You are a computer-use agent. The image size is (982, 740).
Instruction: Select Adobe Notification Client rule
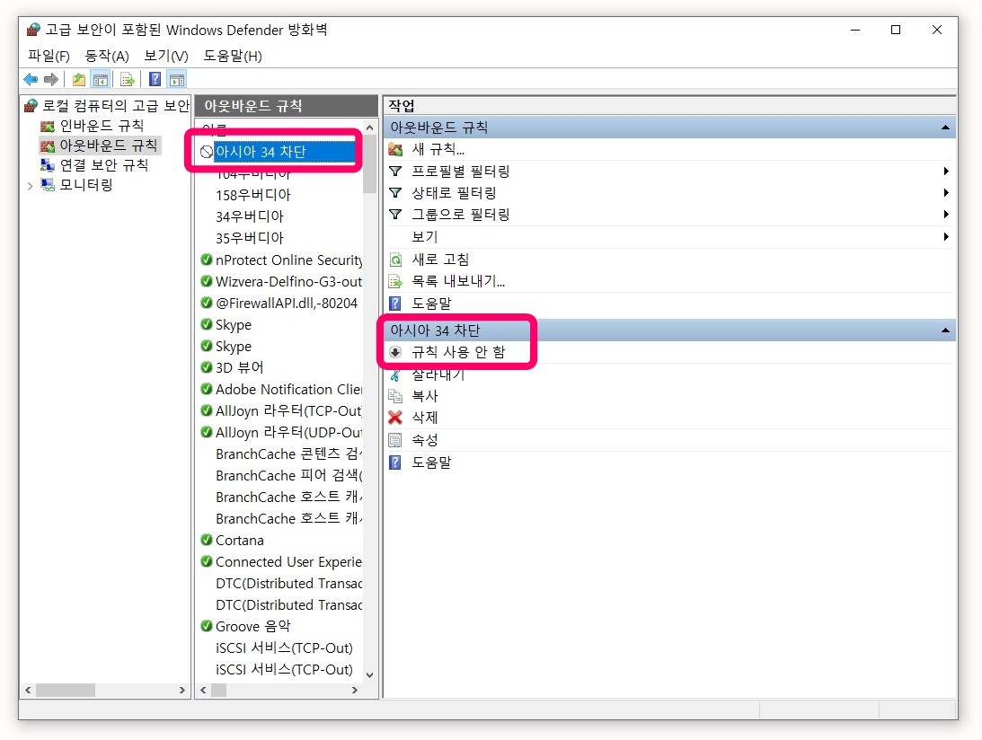point(288,390)
